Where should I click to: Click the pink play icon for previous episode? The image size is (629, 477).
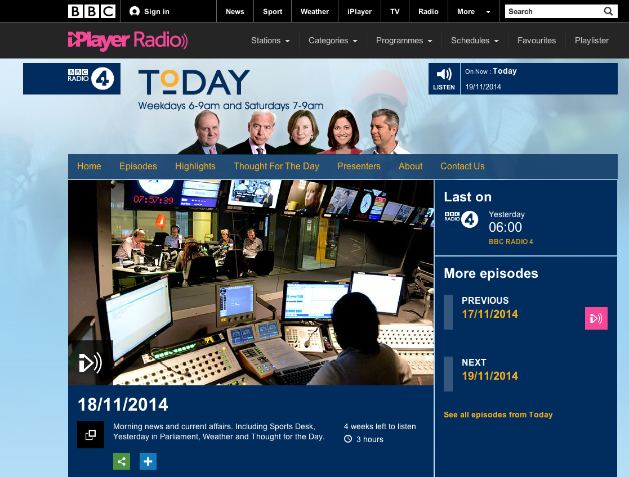(596, 318)
